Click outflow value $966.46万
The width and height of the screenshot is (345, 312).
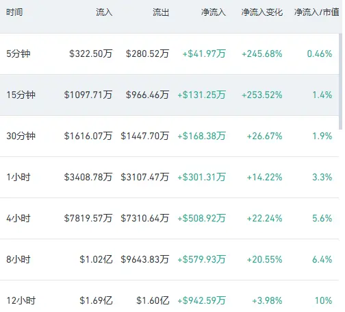[x=147, y=95]
